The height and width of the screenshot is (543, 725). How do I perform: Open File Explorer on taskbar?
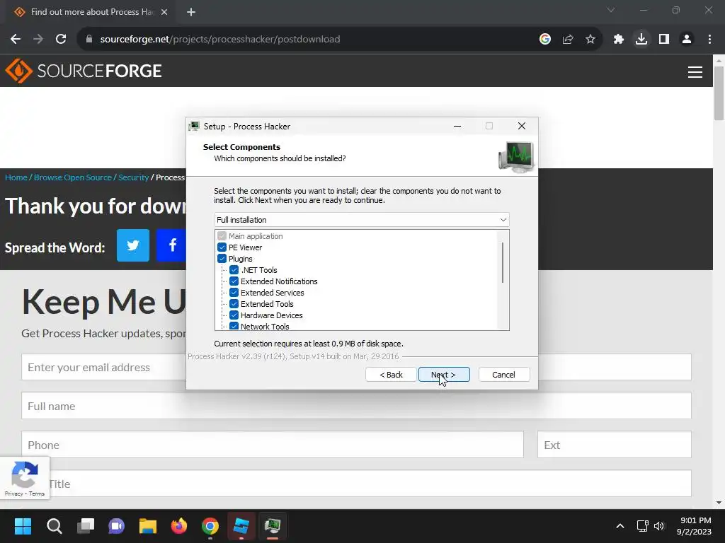pyautogui.click(x=148, y=526)
